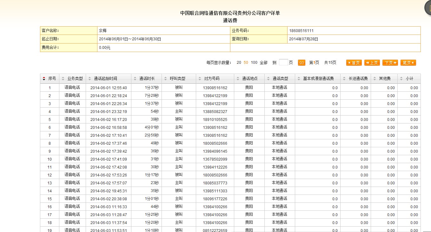This screenshot has height=232, width=431.
Task: Sort by 通话类型 arrow icon
Action: coord(268,79)
